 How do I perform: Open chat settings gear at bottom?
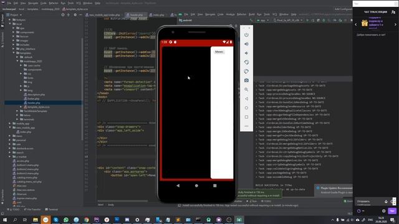tap(384, 211)
